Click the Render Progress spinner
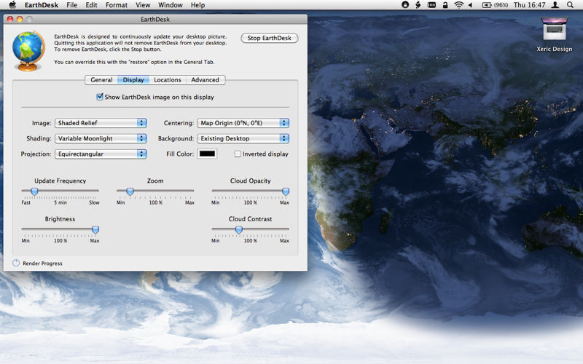The width and height of the screenshot is (583, 364). 16,263
